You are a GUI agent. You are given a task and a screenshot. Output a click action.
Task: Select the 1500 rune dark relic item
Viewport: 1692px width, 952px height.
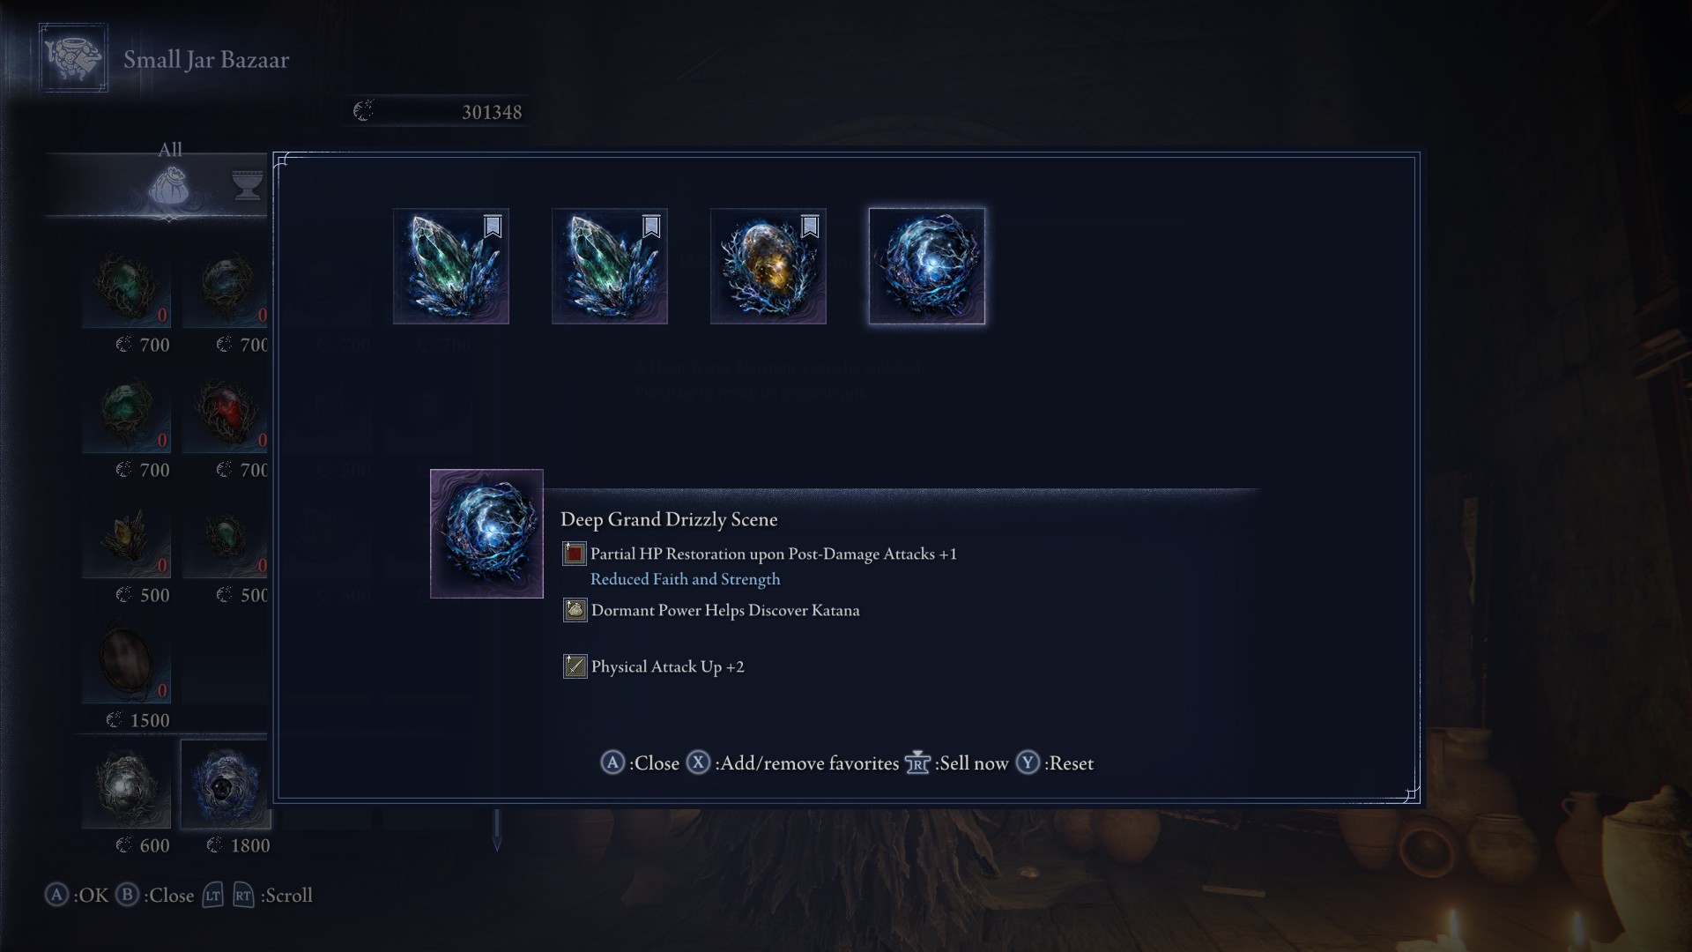point(126,659)
